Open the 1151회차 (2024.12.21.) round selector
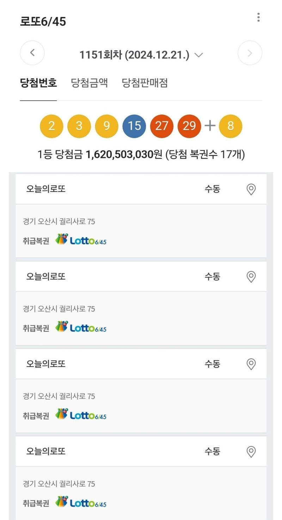 tap(141, 55)
